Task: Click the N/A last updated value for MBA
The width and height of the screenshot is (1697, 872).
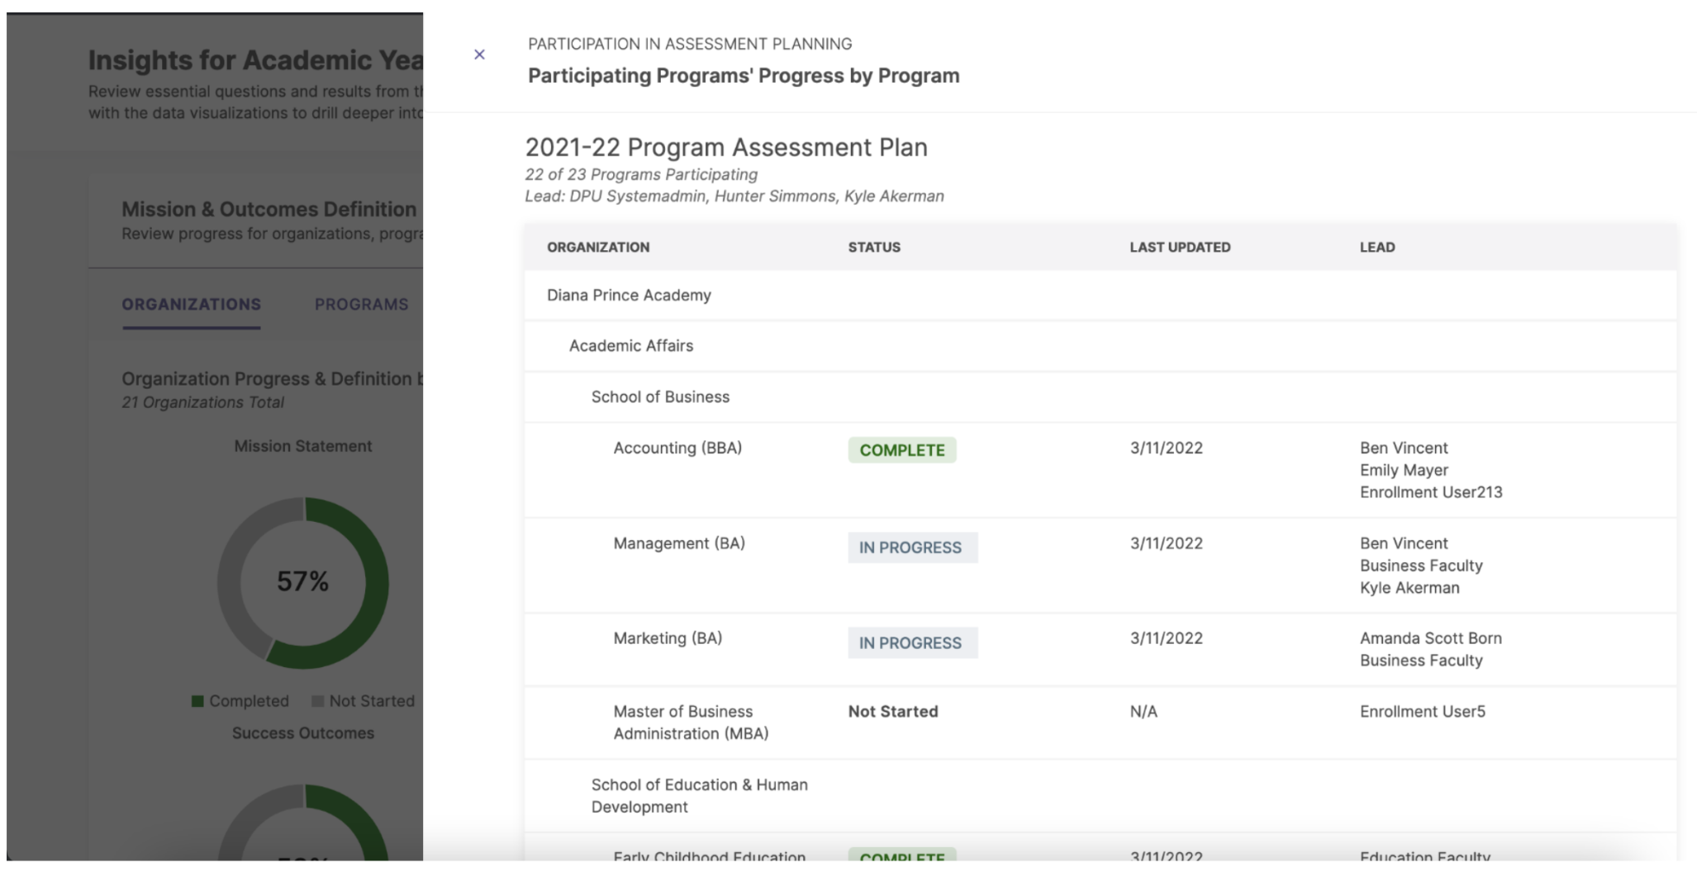Action: (1143, 712)
